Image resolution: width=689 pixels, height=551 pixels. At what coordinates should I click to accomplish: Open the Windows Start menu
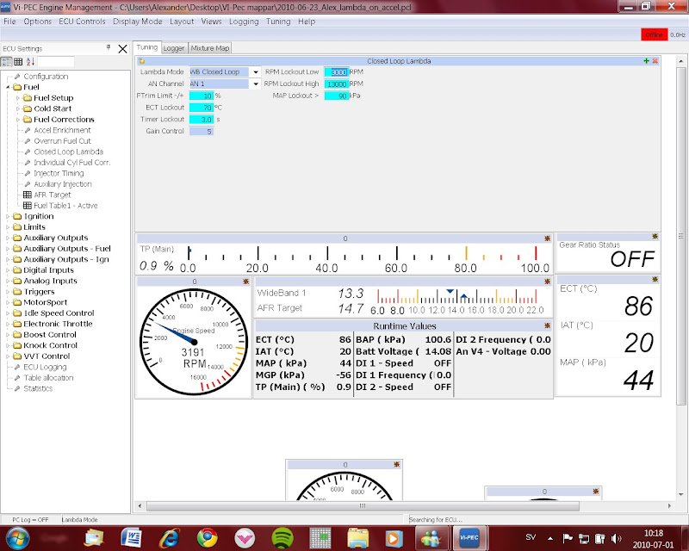[16, 538]
